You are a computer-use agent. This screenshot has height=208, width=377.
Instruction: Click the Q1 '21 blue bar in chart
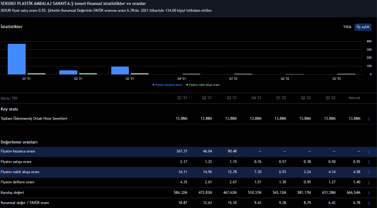point(17,59)
